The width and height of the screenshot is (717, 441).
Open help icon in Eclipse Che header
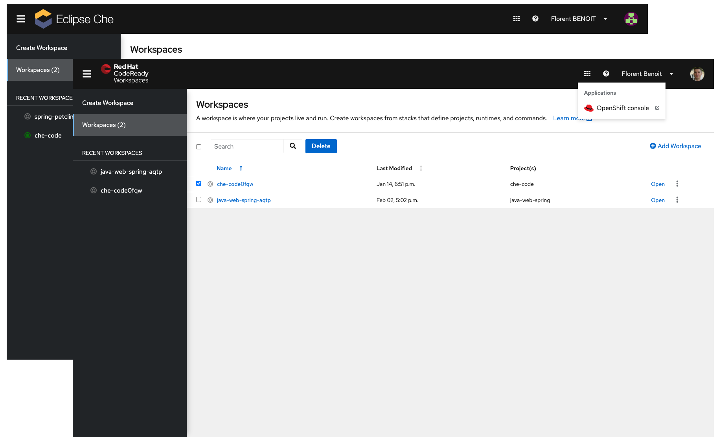535,18
